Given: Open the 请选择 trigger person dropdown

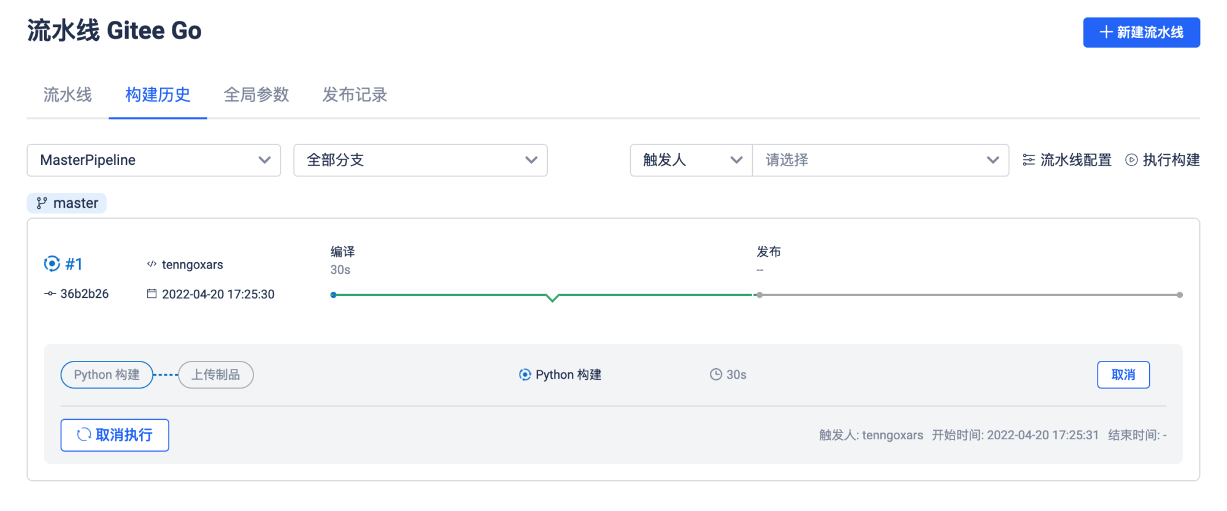Looking at the screenshot, I should (880, 161).
